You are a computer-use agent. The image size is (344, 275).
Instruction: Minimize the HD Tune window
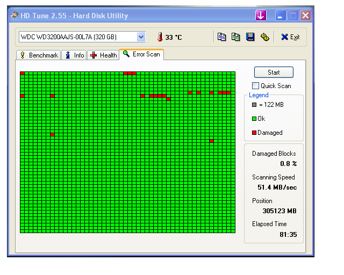281,16
